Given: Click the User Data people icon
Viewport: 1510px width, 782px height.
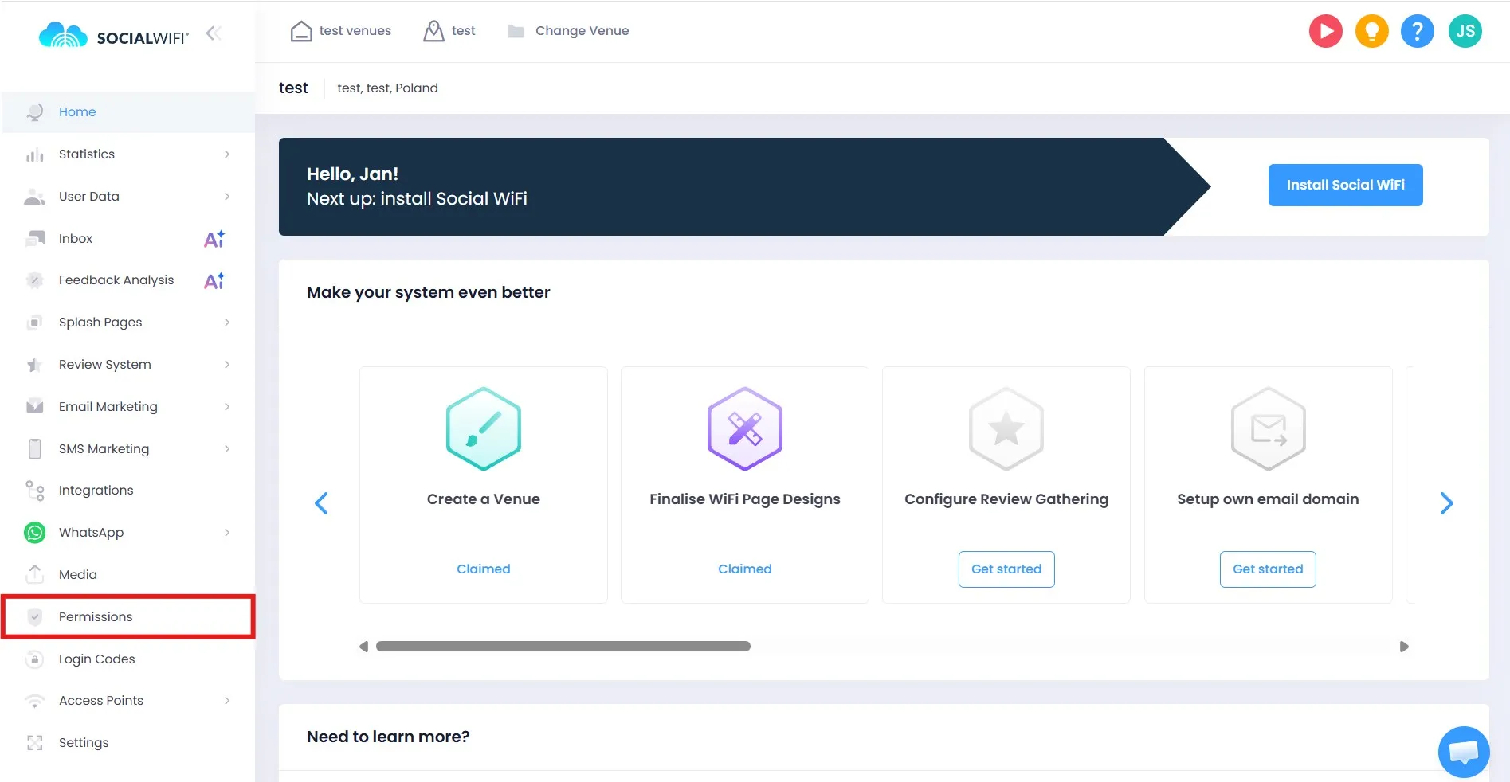Looking at the screenshot, I should [35, 197].
